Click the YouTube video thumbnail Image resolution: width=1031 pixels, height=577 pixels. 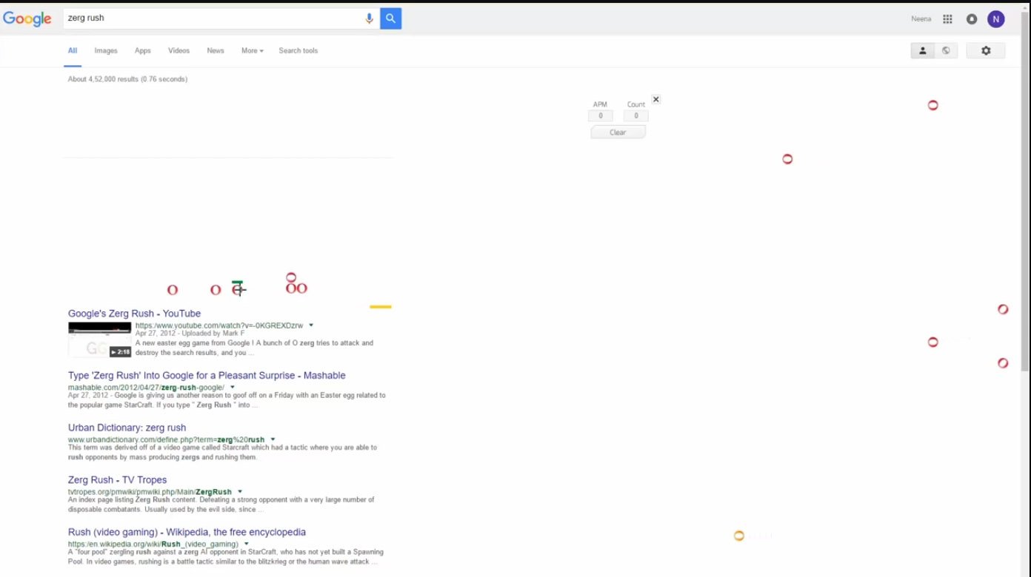(99, 340)
